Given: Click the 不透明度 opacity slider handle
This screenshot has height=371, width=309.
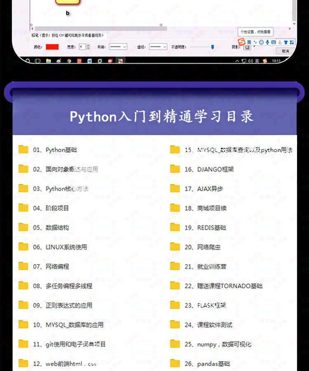Looking at the screenshot, I should (213, 47).
